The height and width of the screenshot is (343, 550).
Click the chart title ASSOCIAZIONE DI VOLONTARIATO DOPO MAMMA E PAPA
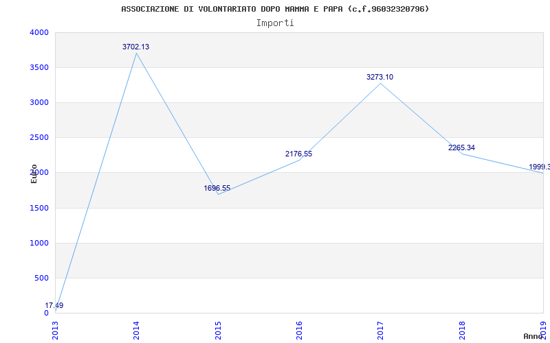click(x=275, y=9)
